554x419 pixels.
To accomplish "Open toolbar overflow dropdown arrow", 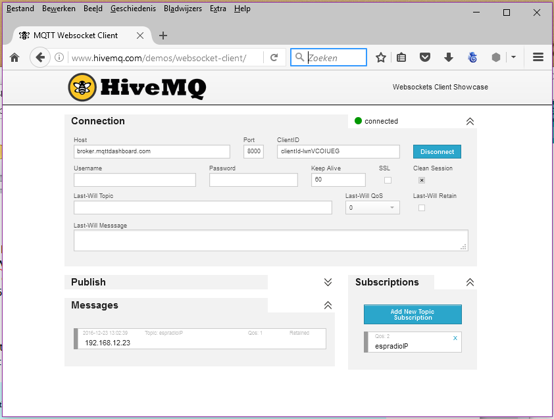I will pyautogui.click(x=513, y=57).
